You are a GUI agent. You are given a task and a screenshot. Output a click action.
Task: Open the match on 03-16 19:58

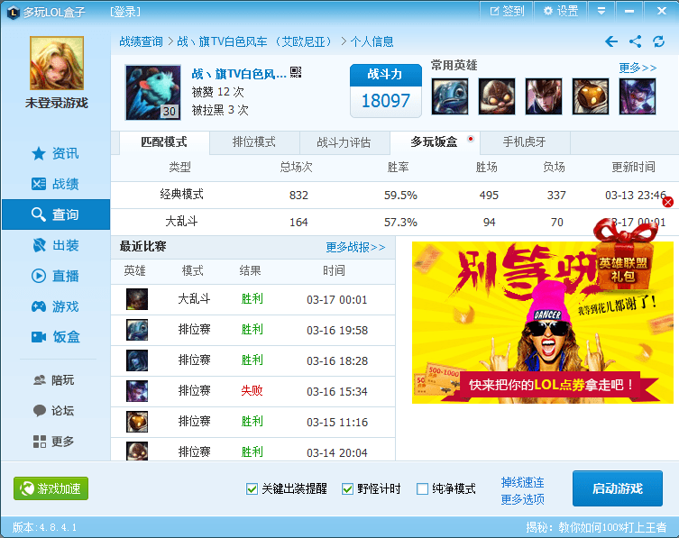pos(252,330)
